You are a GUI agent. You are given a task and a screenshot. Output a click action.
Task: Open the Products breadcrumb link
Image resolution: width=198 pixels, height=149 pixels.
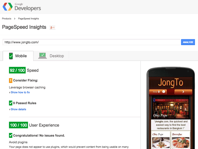point(7,18)
